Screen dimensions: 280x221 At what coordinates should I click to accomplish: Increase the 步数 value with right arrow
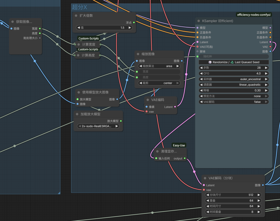[266, 68]
